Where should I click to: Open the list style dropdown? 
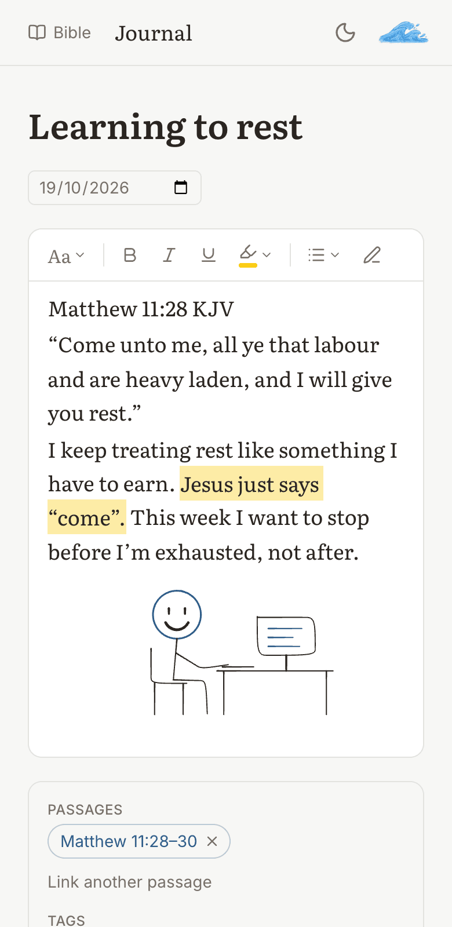(323, 255)
